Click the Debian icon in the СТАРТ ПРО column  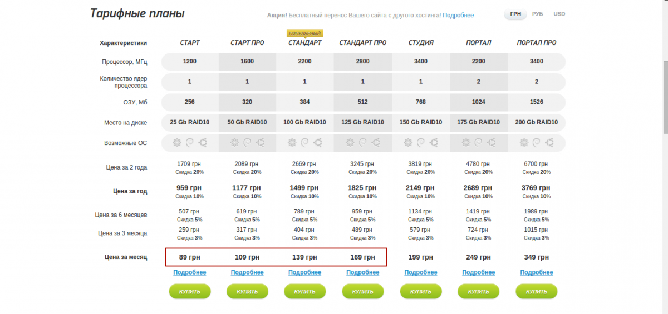[248, 143]
